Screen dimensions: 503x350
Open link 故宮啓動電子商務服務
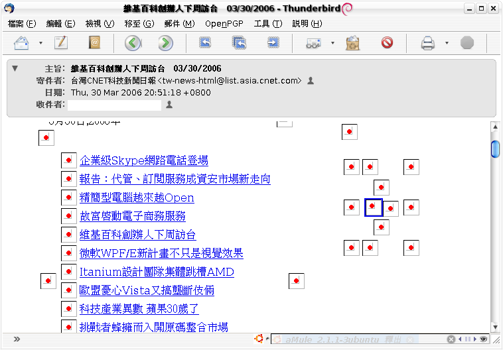[133, 216]
